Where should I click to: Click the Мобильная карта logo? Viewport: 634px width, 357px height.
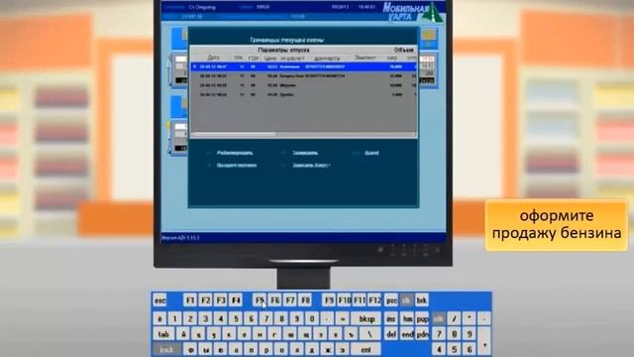pyautogui.click(x=412, y=12)
